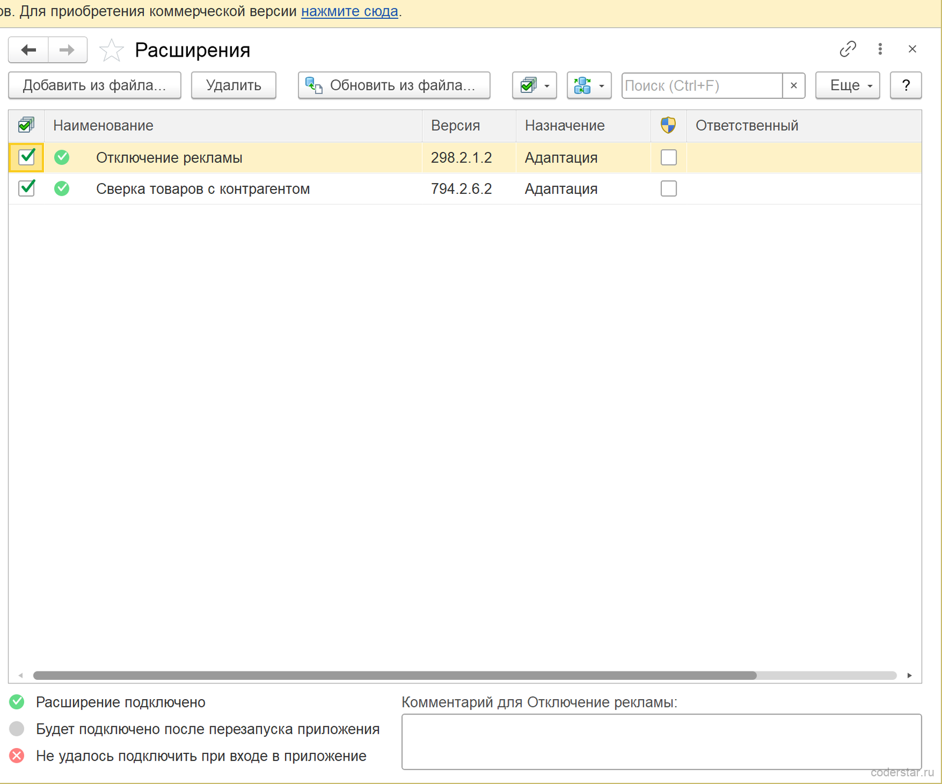942x784 pixels.
Task: Uncheck the Отключение рекламы extension checkbox
Action: [x=26, y=157]
